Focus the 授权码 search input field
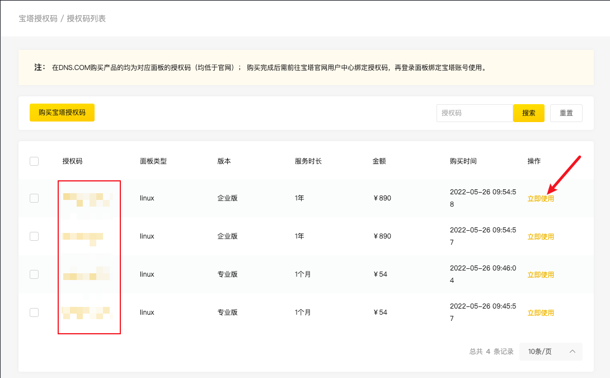The width and height of the screenshot is (610, 378). (474, 113)
